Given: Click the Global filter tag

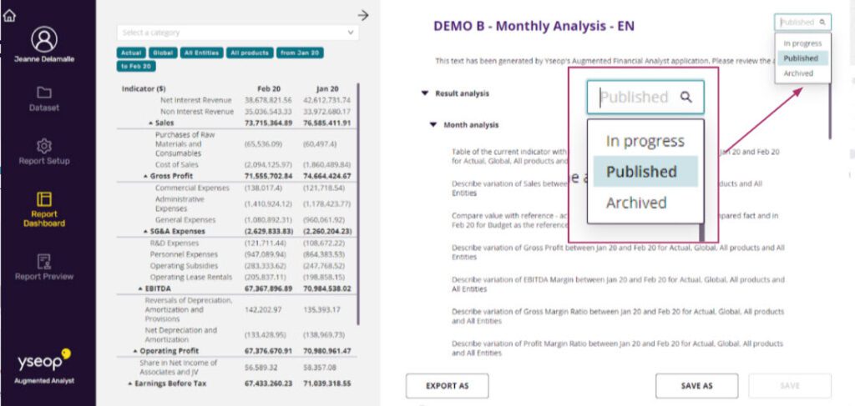Looking at the screenshot, I should pyautogui.click(x=163, y=53).
